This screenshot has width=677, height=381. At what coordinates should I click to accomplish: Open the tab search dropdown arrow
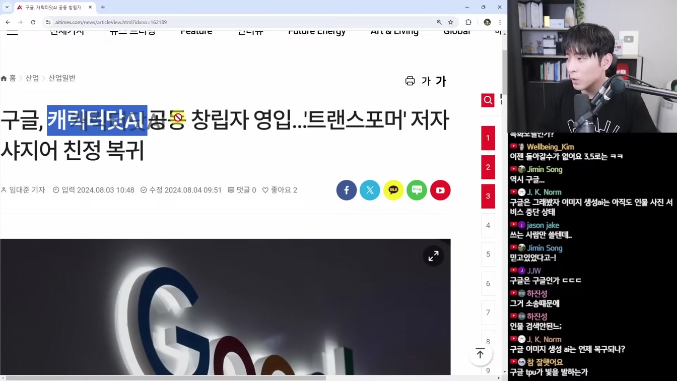[x=7, y=7]
